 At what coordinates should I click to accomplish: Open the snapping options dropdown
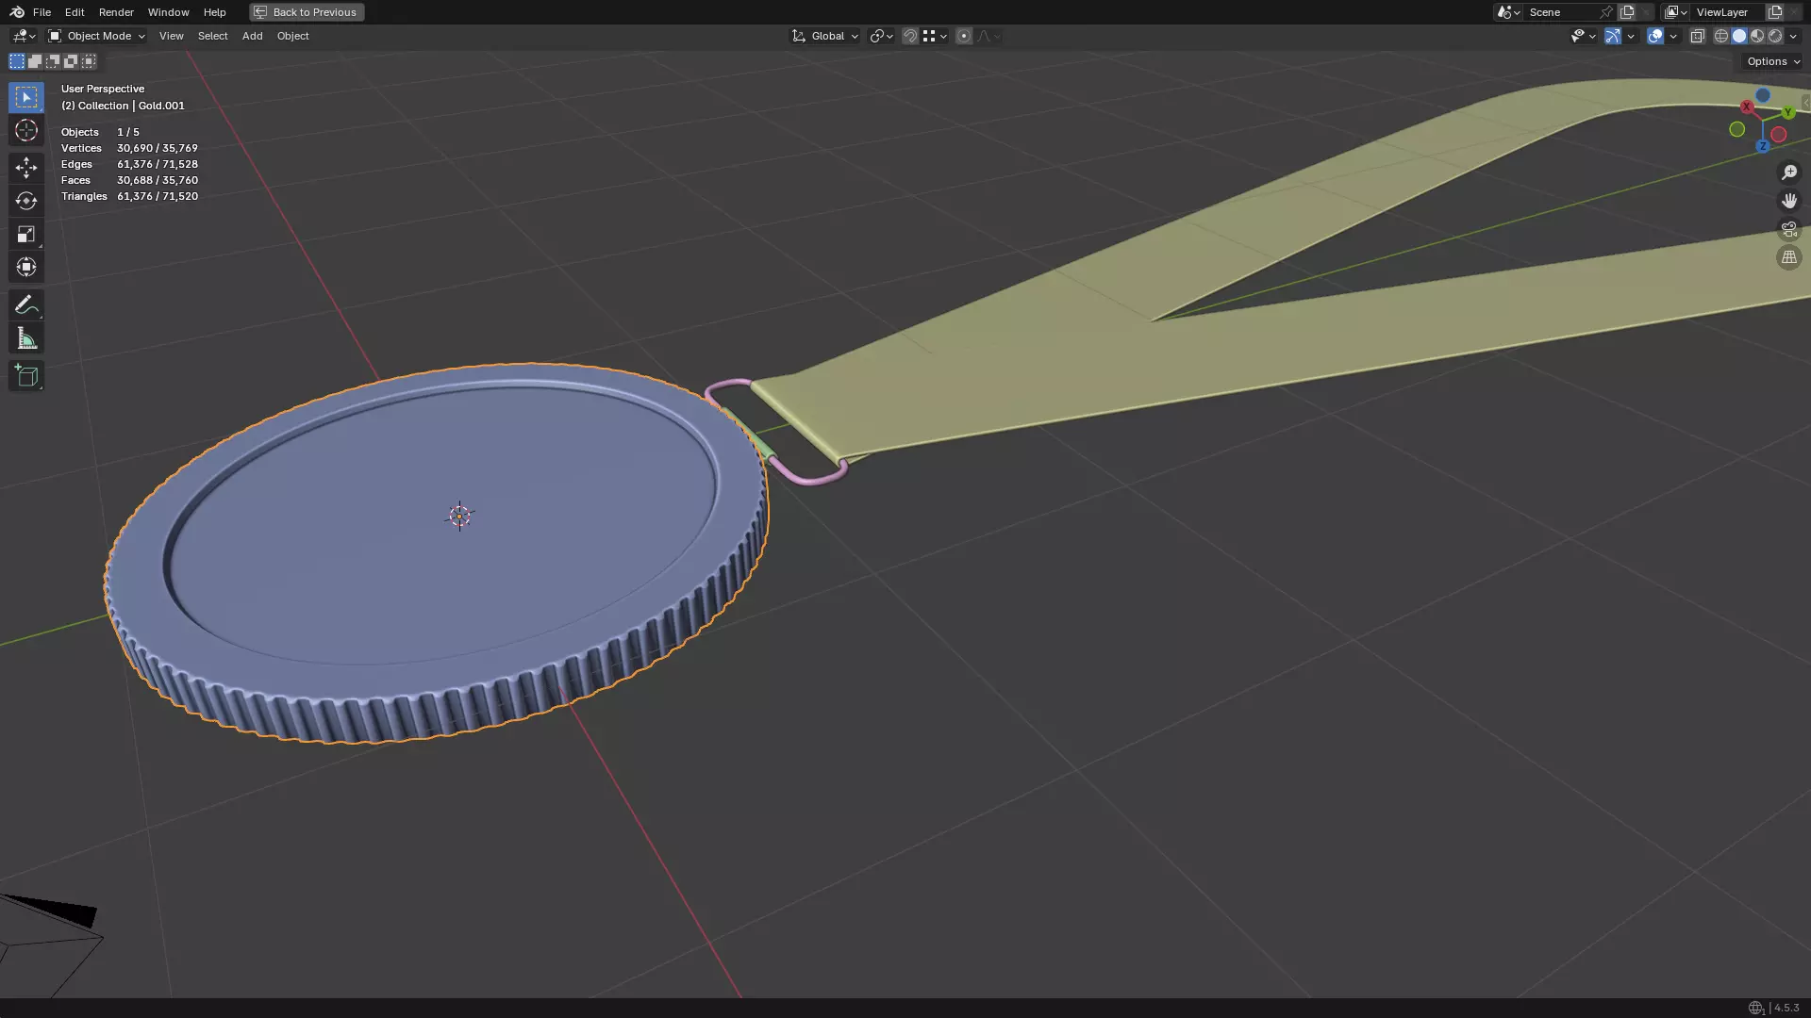tap(935, 36)
